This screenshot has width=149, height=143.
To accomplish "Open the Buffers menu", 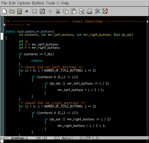I will [38, 3].
